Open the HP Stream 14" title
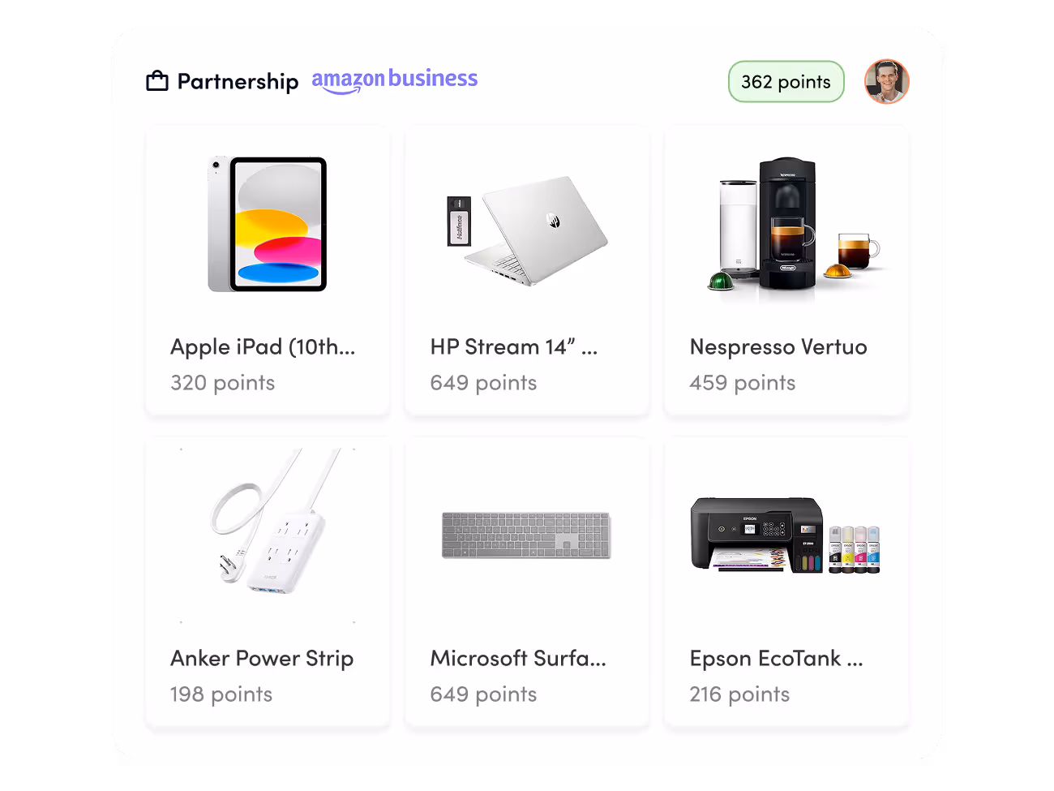Image resolution: width=1054 pixels, height=791 pixels. pyautogui.click(x=514, y=346)
